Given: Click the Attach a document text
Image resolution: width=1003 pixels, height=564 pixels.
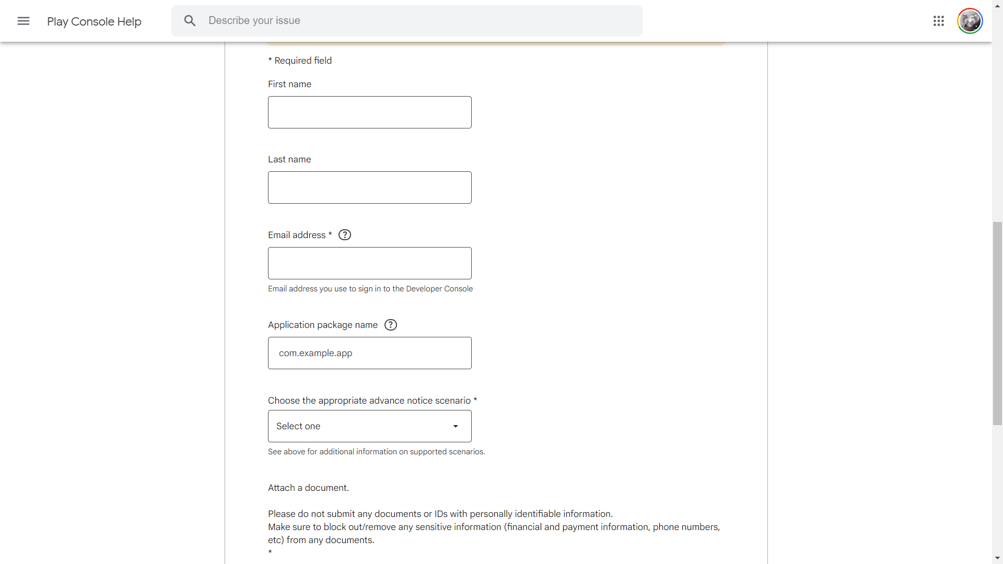Looking at the screenshot, I should [308, 488].
